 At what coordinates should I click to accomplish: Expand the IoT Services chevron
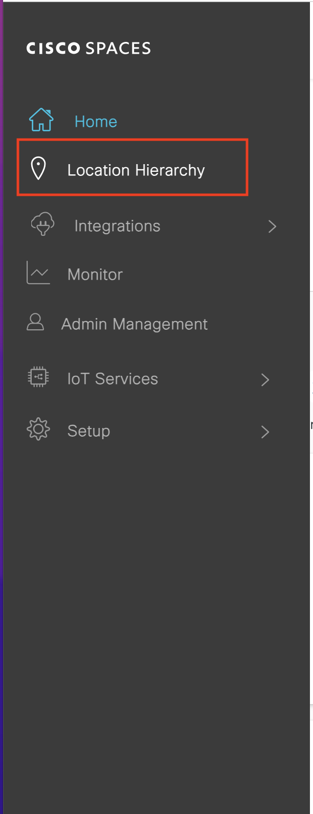pyautogui.click(x=265, y=379)
